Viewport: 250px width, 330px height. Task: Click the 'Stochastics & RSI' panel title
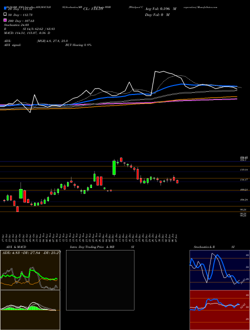[214, 247]
